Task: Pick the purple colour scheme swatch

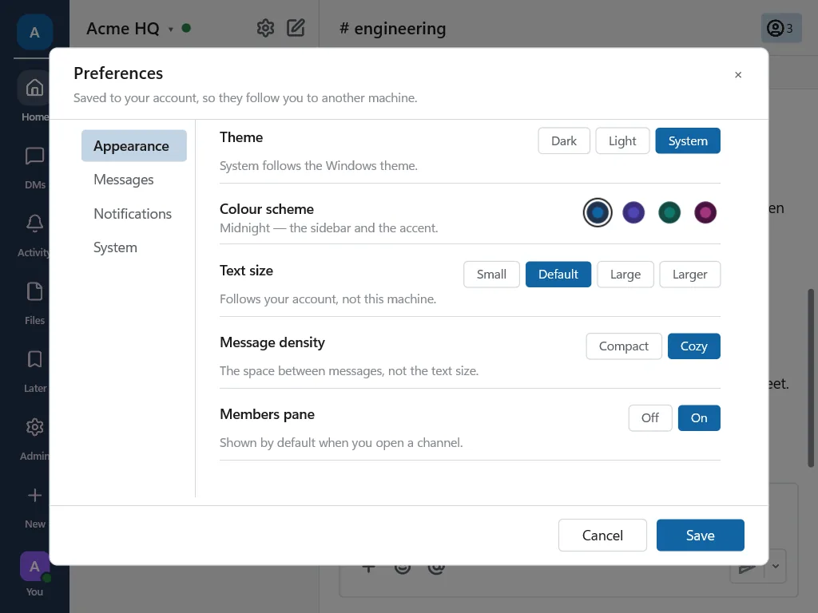Action: pyautogui.click(x=633, y=212)
